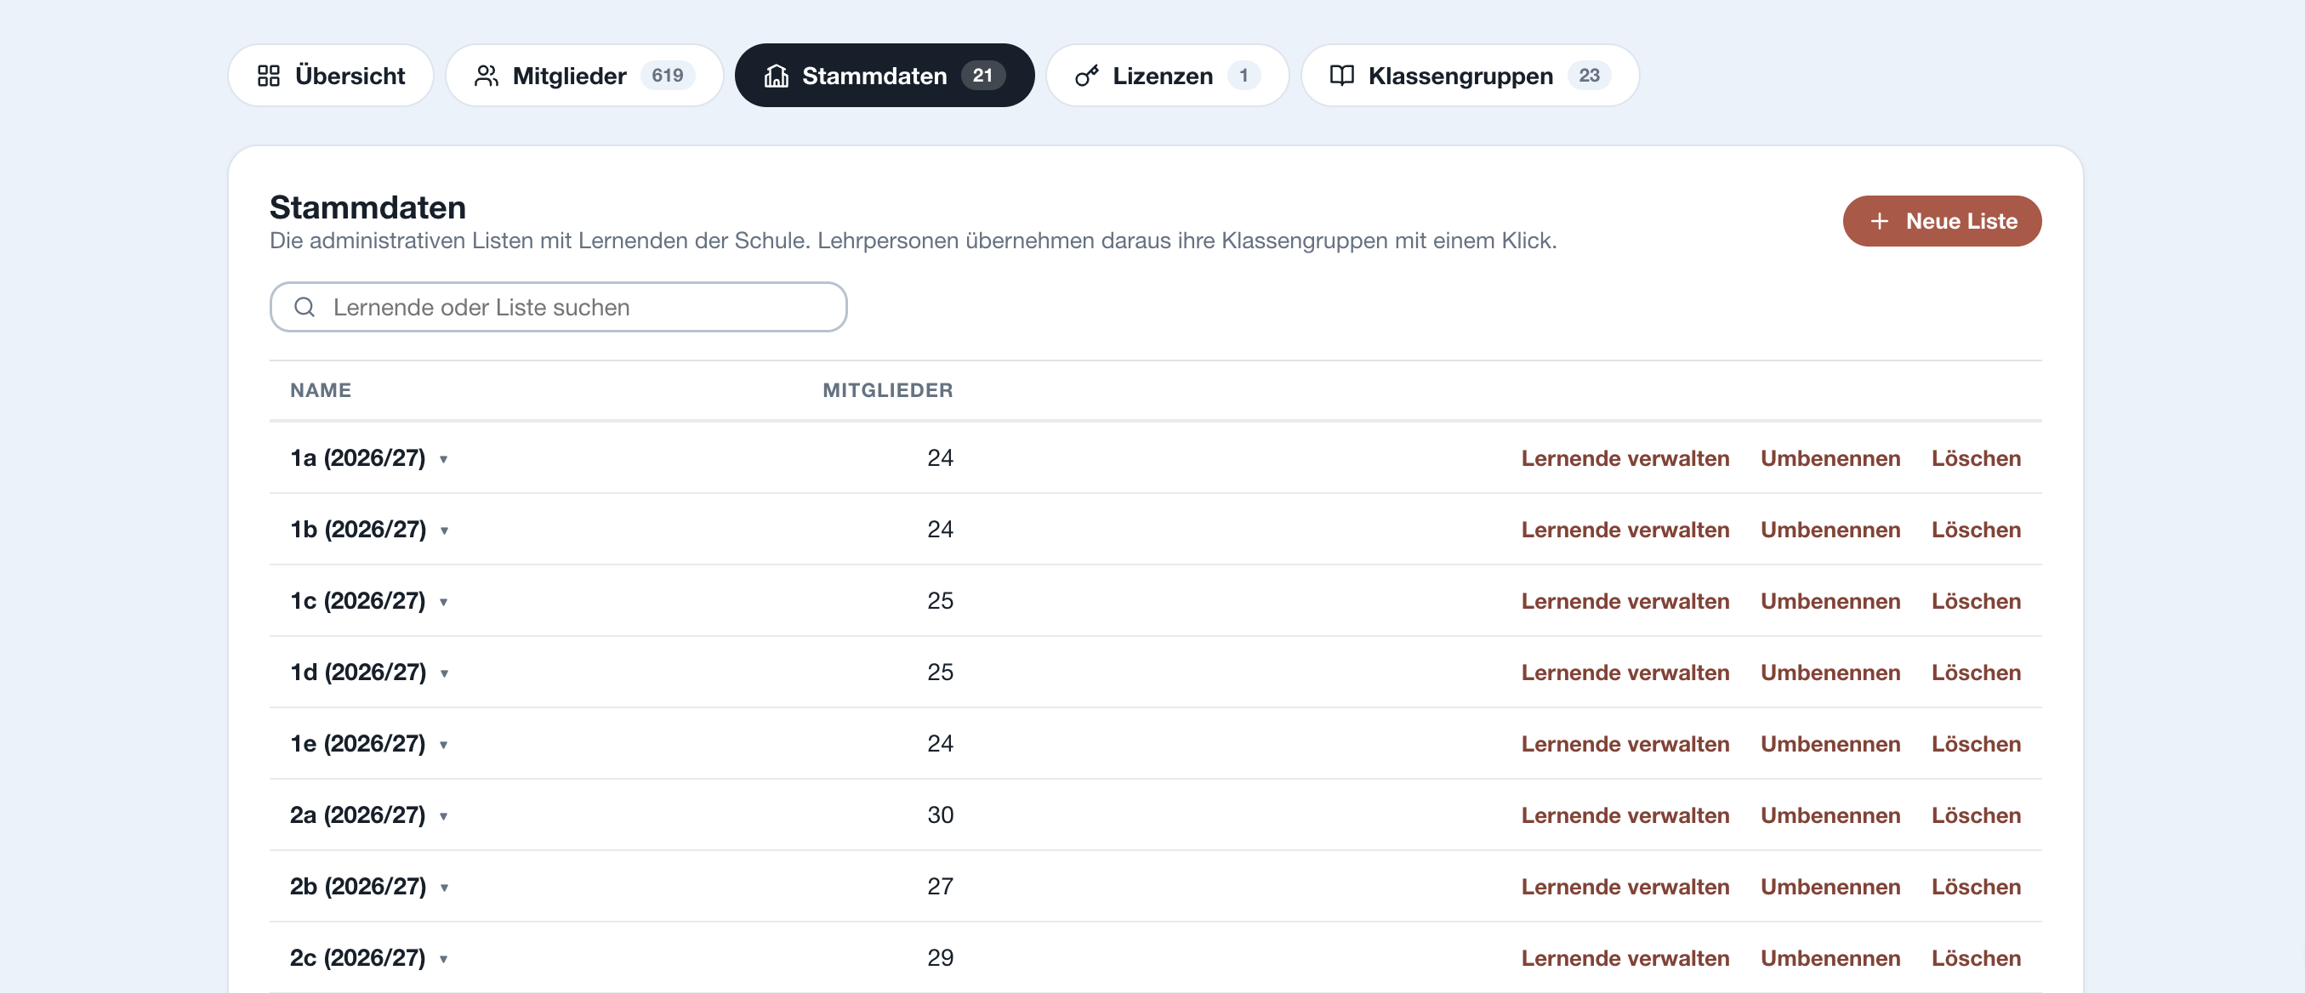Click member count 27 in 2b row
This screenshot has width=2305, height=993.
click(940, 887)
